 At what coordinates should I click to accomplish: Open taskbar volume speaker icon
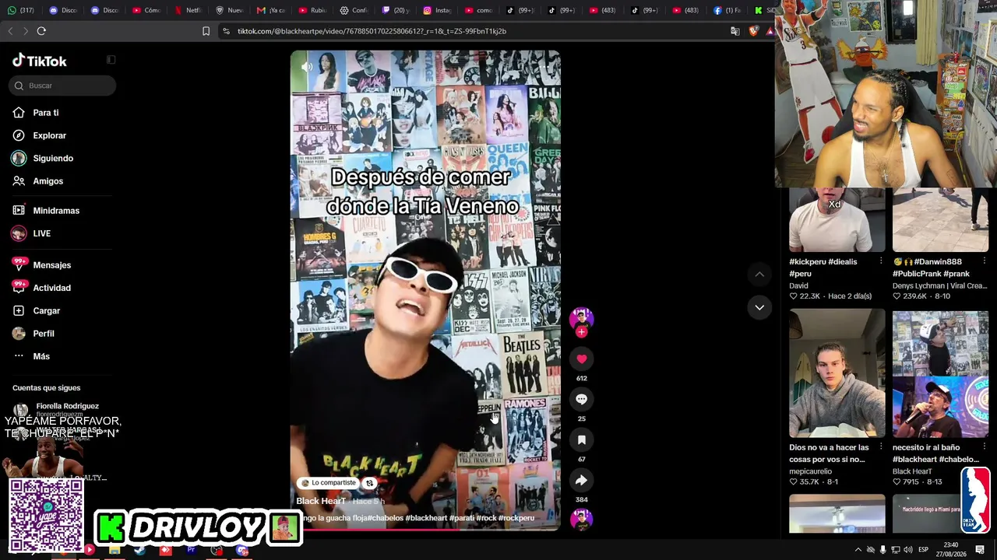908,550
